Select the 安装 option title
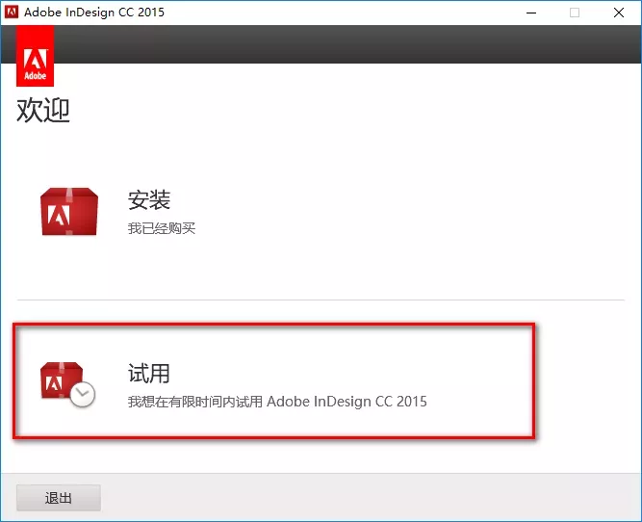Viewport: 642px width, 522px height. coord(149,200)
